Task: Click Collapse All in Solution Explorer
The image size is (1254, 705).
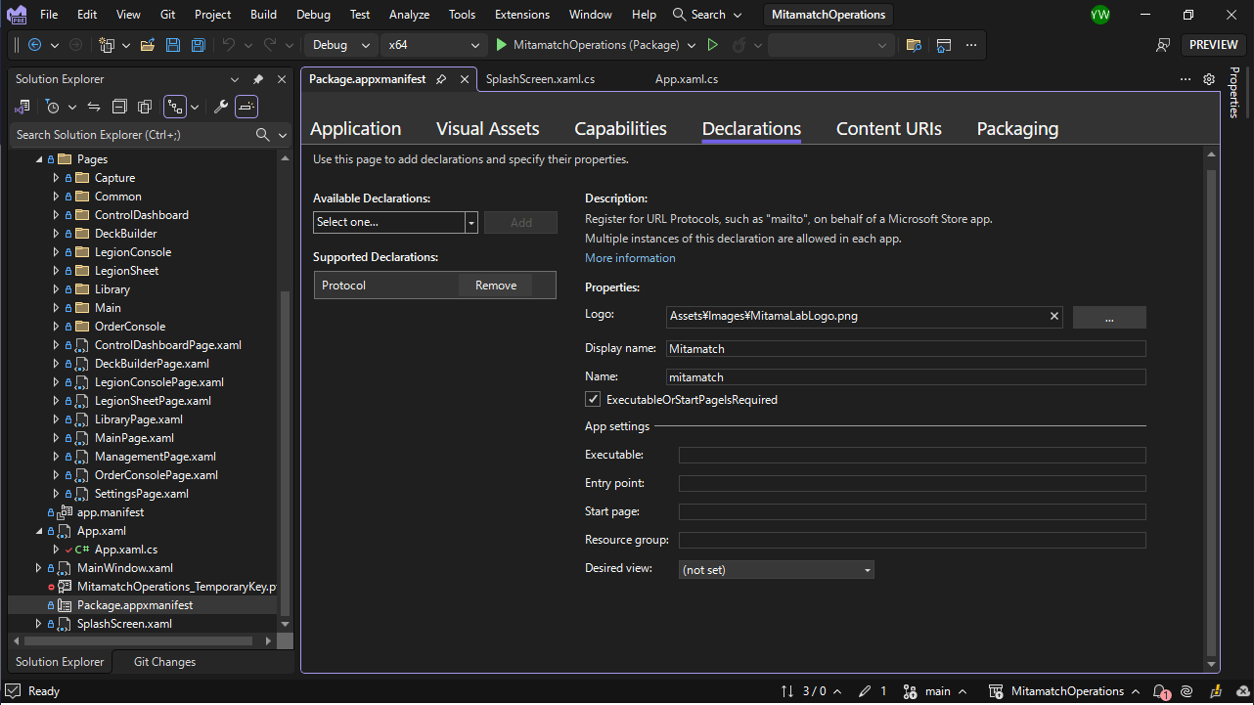Action: [119, 107]
